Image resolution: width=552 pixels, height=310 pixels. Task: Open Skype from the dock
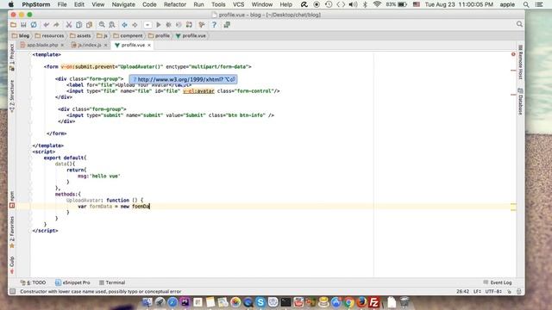click(260, 302)
